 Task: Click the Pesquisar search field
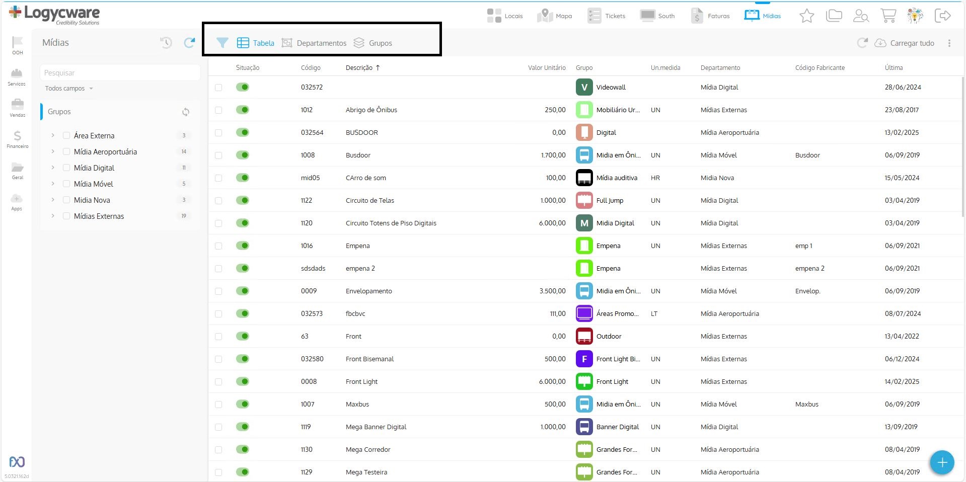120,73
